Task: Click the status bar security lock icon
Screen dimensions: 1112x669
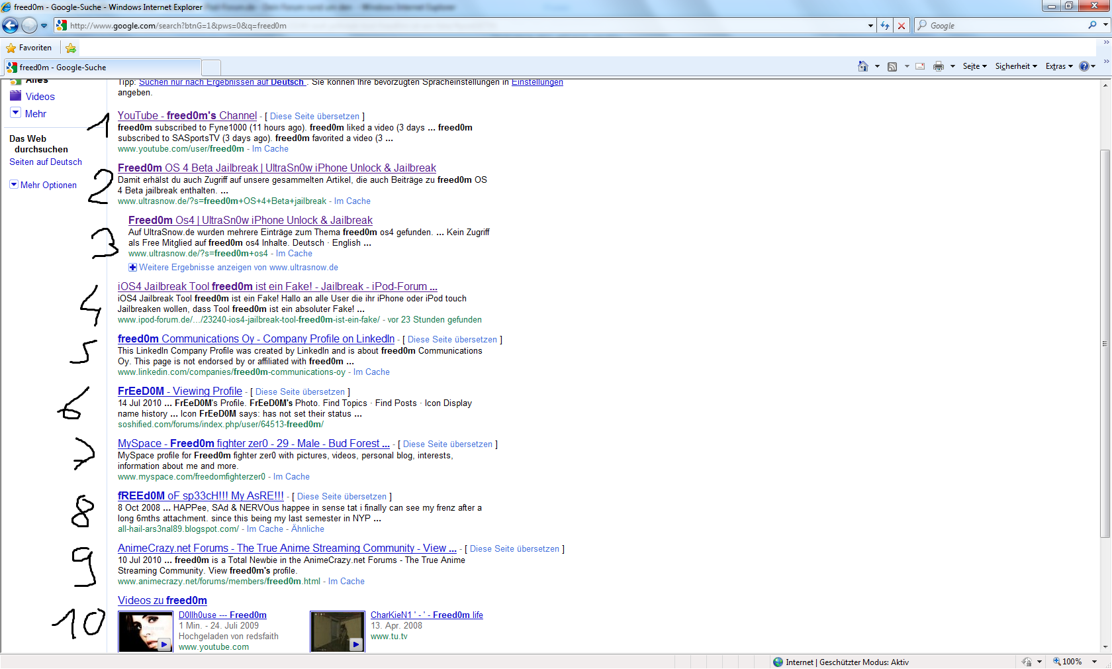Action: (x=1027, y=662)
